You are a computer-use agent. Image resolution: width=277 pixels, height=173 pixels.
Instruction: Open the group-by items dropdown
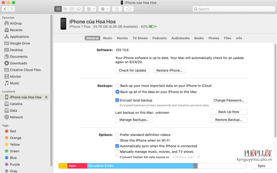[91, 9]
